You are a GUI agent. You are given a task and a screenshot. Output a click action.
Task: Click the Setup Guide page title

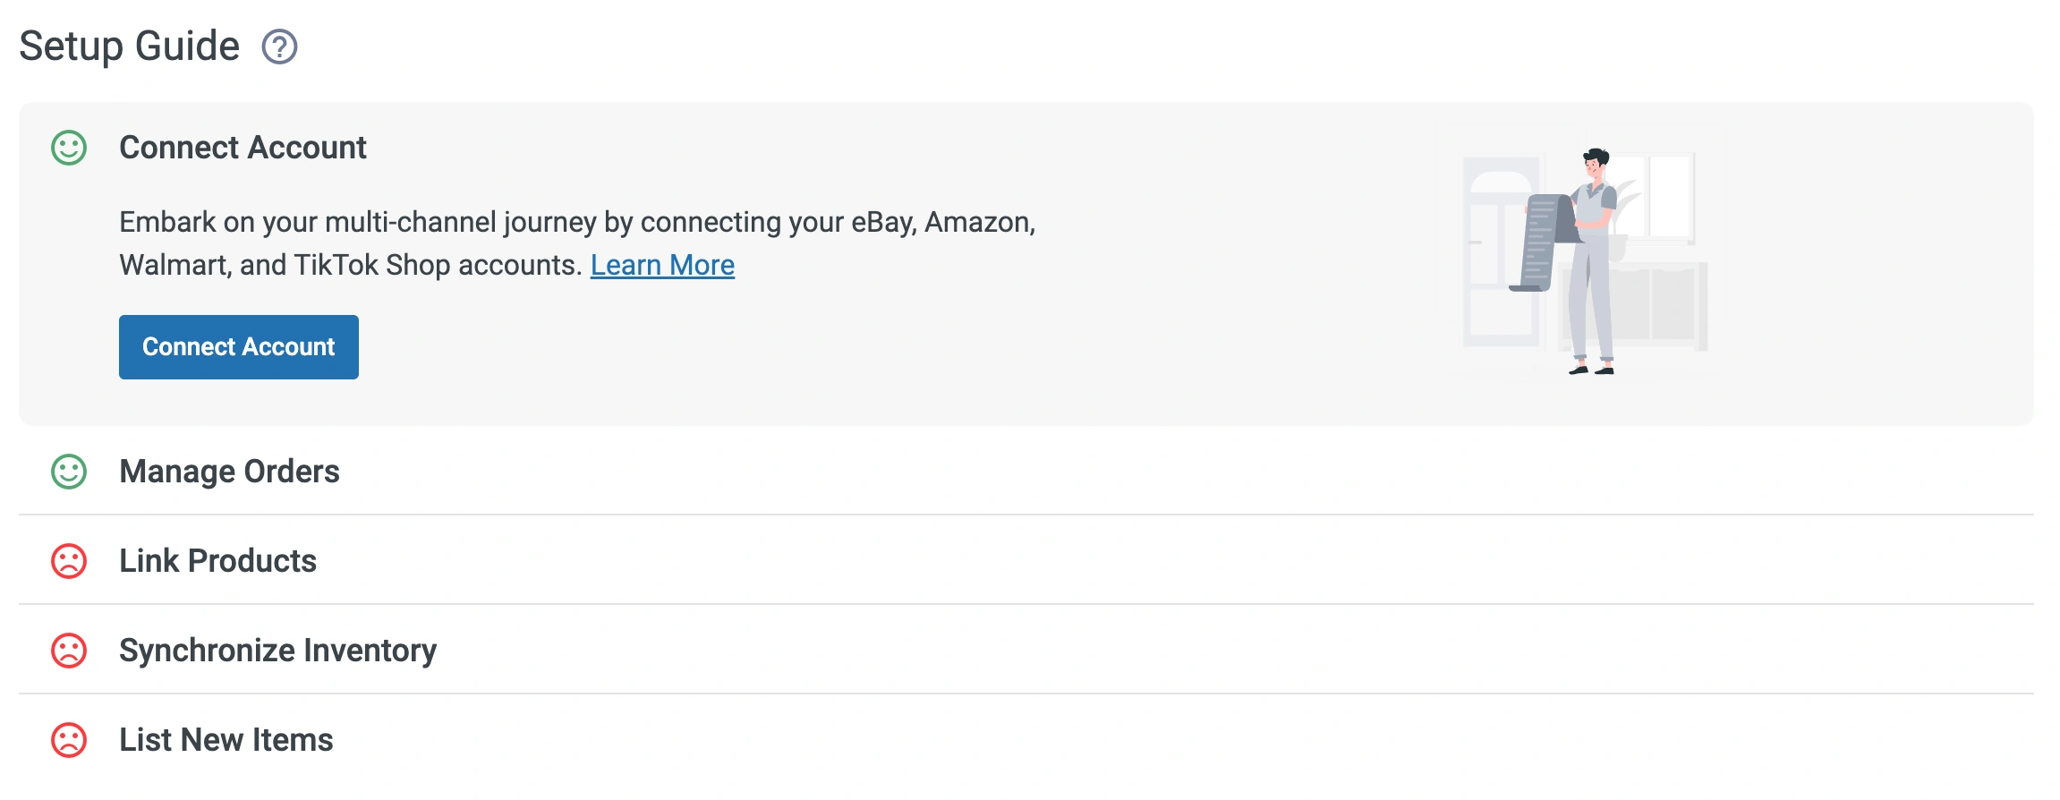129,47
